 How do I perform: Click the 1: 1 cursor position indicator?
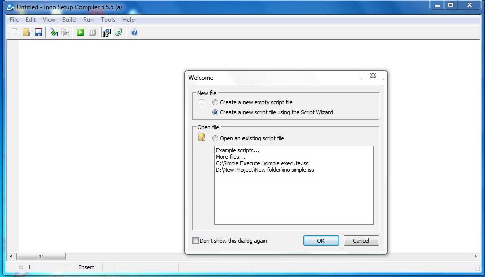click(x=25, y=267)
